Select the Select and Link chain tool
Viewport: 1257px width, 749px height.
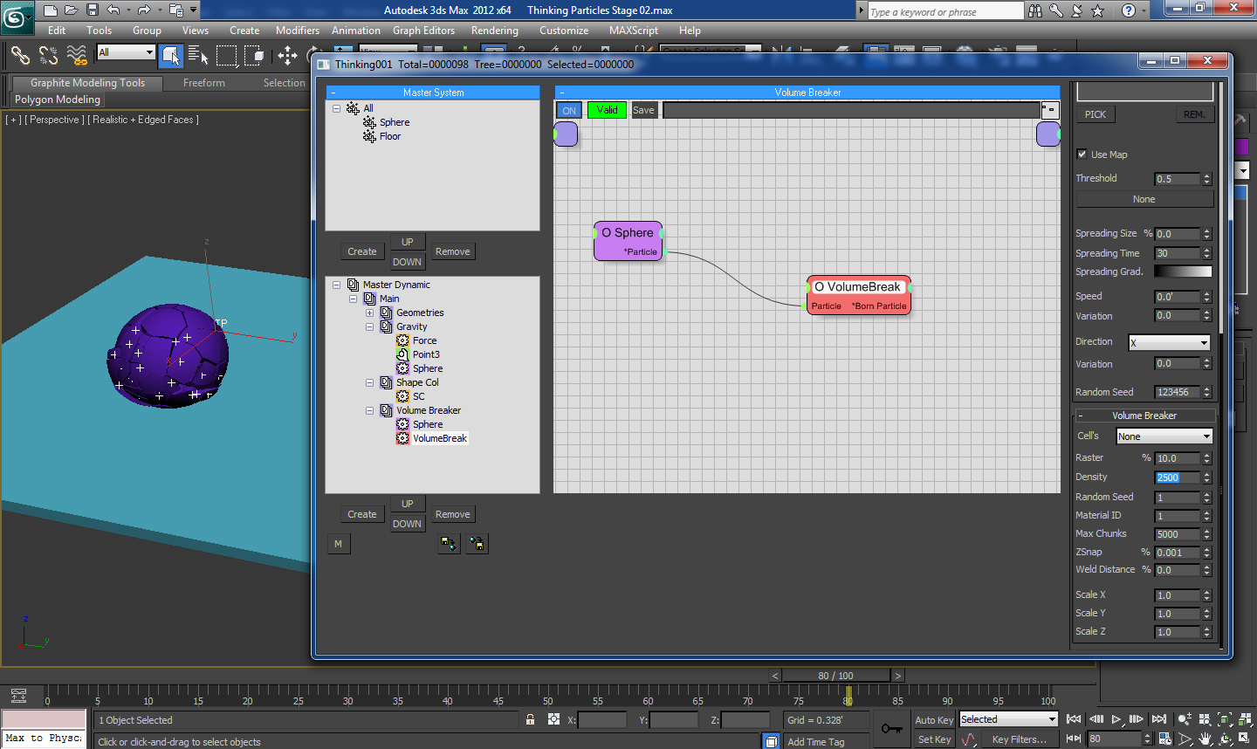click(20, 55)
